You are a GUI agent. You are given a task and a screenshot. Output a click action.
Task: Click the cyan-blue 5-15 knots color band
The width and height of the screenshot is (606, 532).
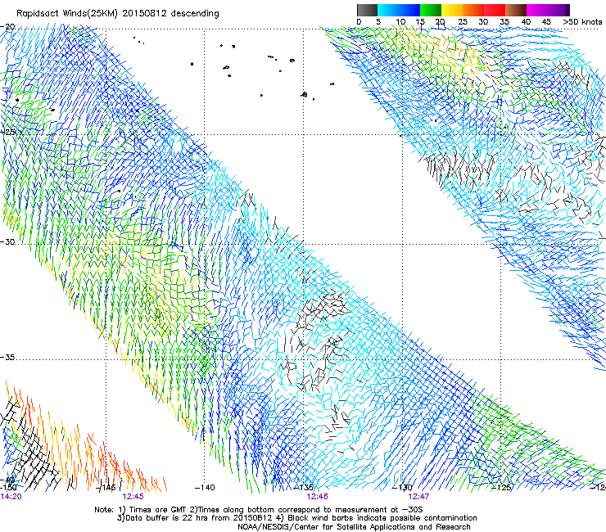point(399,10)
